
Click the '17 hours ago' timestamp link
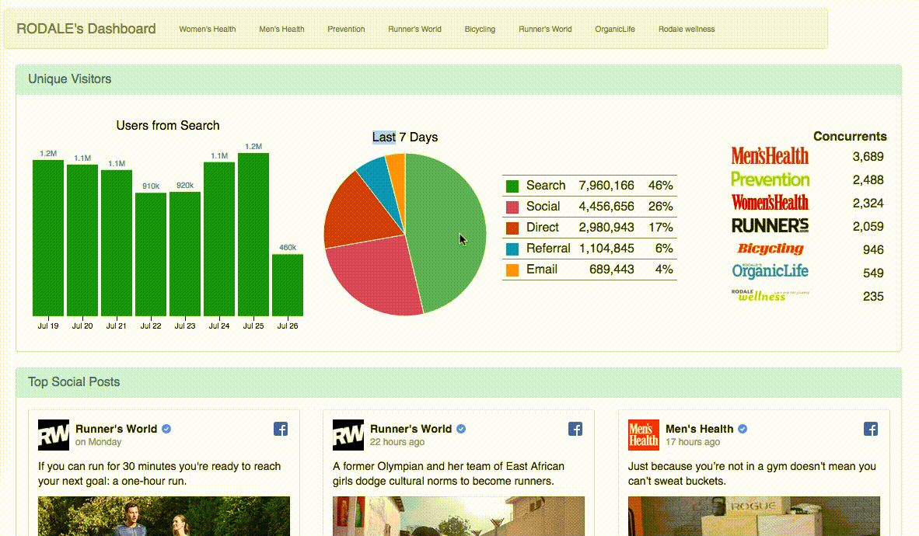pos(692,442)
